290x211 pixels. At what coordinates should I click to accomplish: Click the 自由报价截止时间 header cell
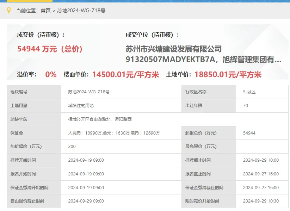click(34, 201)
